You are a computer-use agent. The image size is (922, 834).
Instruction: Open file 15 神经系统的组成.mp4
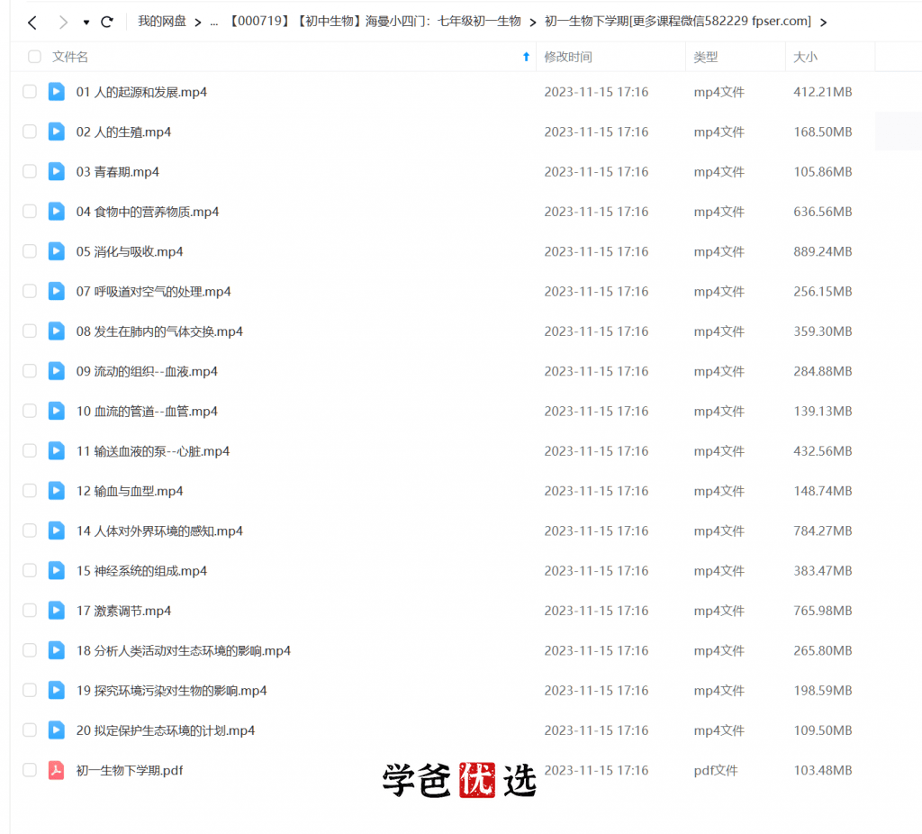pos(141,571)
